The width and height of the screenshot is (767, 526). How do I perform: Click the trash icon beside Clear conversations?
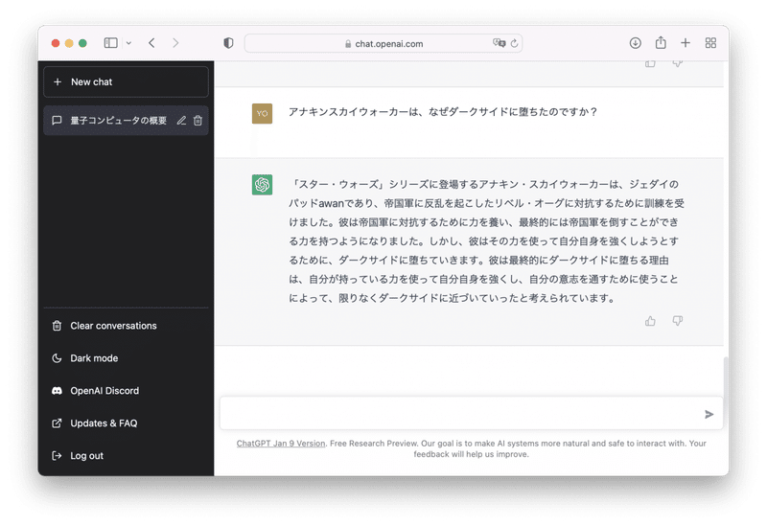tap(57, 326)
